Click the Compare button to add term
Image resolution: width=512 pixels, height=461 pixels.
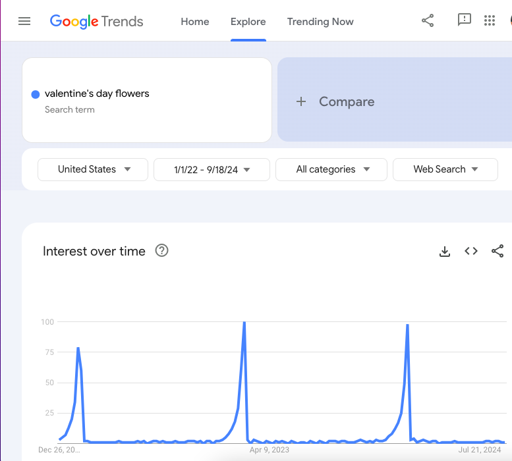coord(347,101)
